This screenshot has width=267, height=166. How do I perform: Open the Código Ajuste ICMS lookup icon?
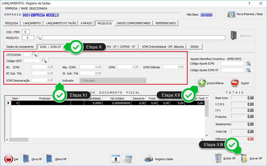[248, 64]
